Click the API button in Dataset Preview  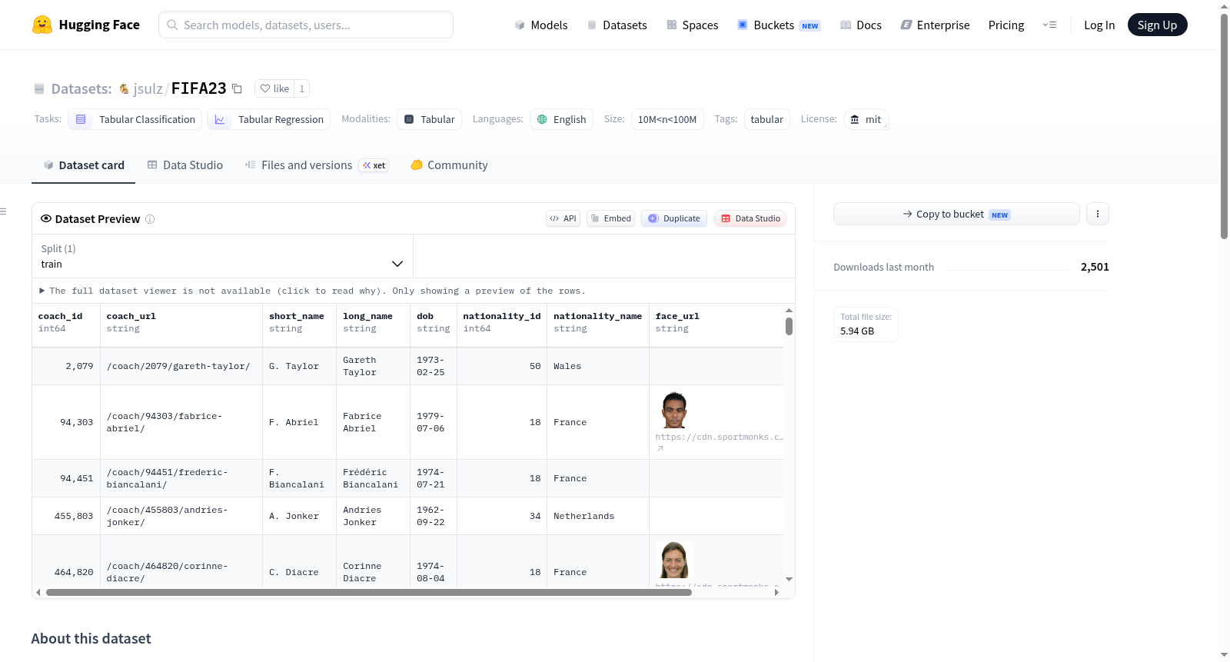coord(563,218)
